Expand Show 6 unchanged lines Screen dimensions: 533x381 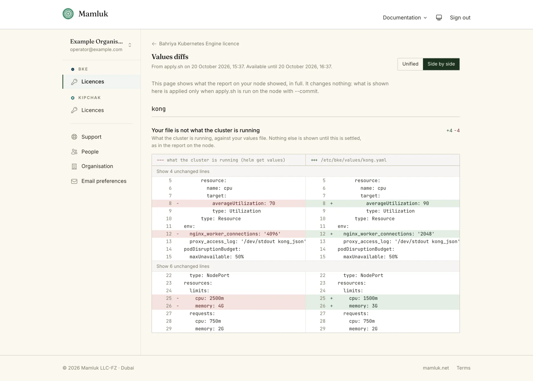pos(306,266)
